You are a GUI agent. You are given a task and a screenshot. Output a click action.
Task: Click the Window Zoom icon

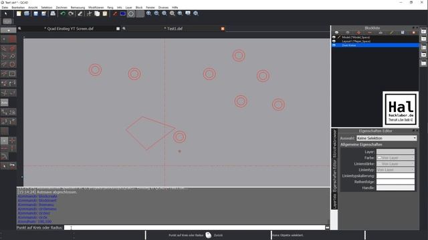[x=188, y=13]
